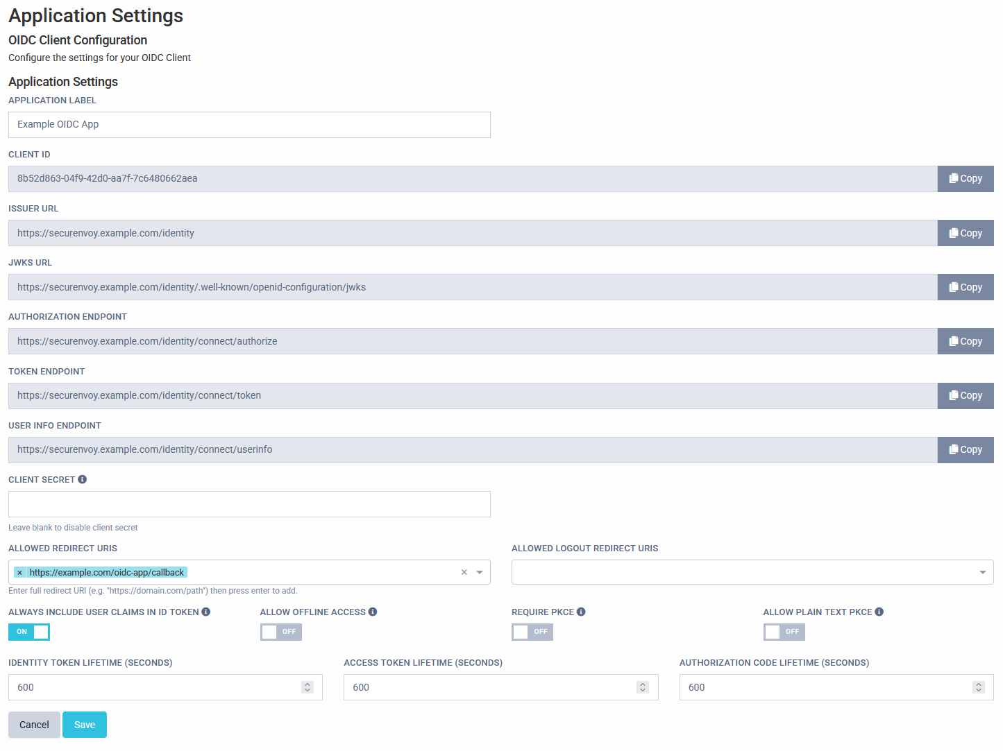
Task: Click the Allow Plain Text PKCE info icon
Action: 879,612
